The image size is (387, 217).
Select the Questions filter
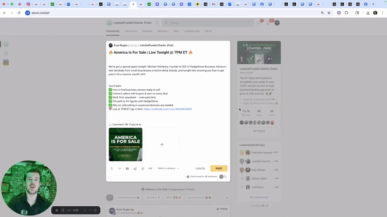pyautogui.click(x=153, y=197)
